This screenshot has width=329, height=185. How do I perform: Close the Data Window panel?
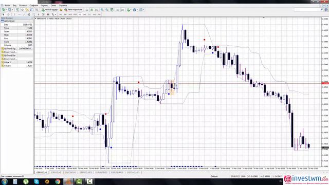pyautogui.click(x=32, y=18)
